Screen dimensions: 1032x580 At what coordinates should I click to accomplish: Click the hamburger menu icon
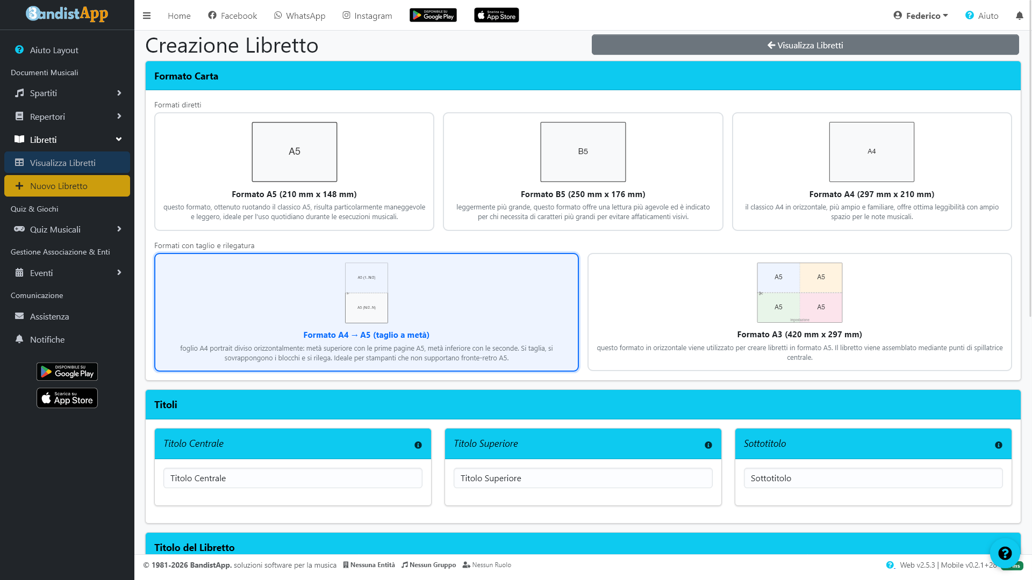click(x=146, y=16)
